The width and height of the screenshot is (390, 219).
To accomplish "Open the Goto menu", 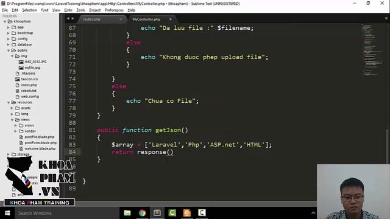I will [68, 10].
